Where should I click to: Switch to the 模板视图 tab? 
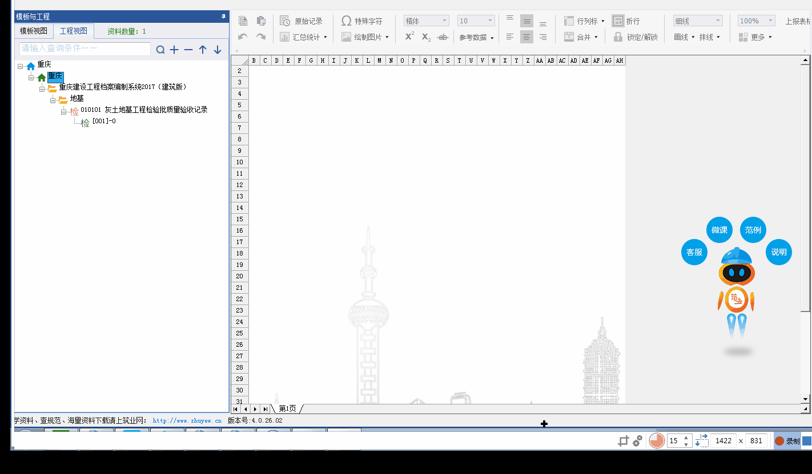click(34, 31)
